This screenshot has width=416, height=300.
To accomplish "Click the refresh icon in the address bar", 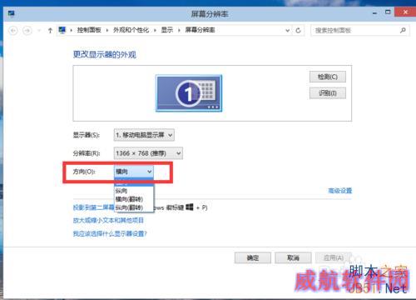I will pyautogui.click(x=298, y=30).
